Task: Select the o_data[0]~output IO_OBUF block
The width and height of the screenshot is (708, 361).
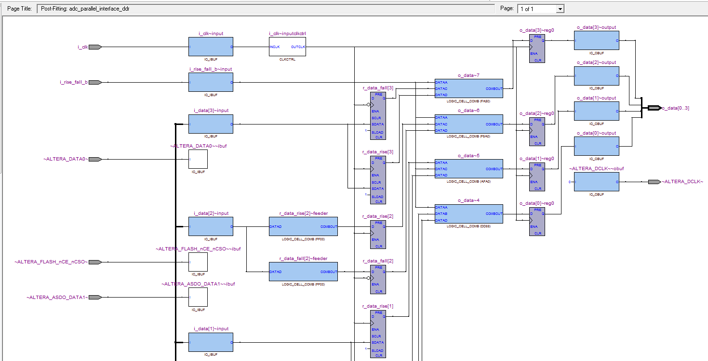Action: [597, 146]
